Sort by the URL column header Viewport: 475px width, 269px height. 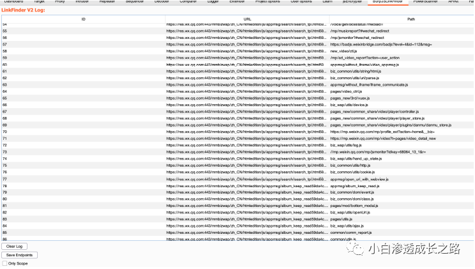coord(247,19)
